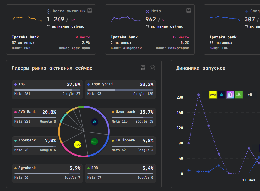The height and width of the screenshot is (191, 260).
Task: Expand the +5 more banks indicator
Action: [250, 95]
